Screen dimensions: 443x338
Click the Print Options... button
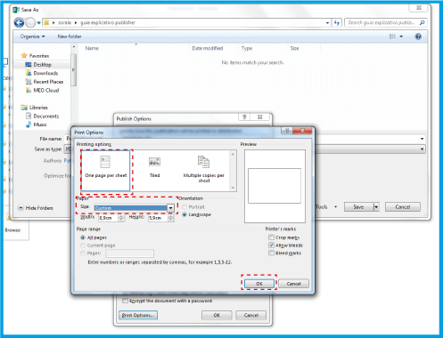[138, 315]
